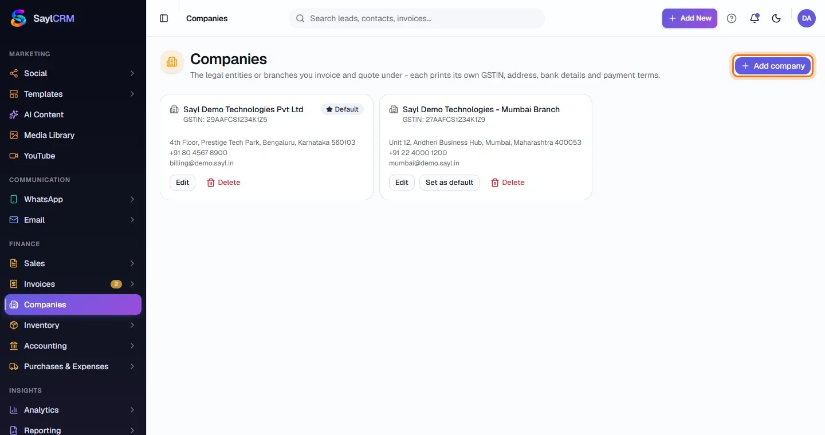This screenshot has height=435, width=825.
Task: Open the DA user avatar menu
Action: (807, 18)
